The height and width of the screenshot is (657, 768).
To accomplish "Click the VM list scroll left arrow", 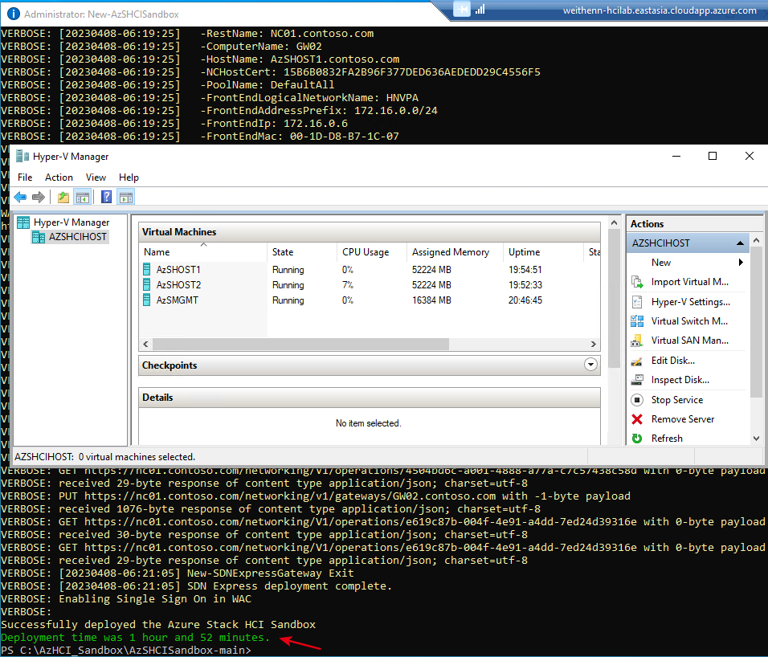I will click(145, 345).
